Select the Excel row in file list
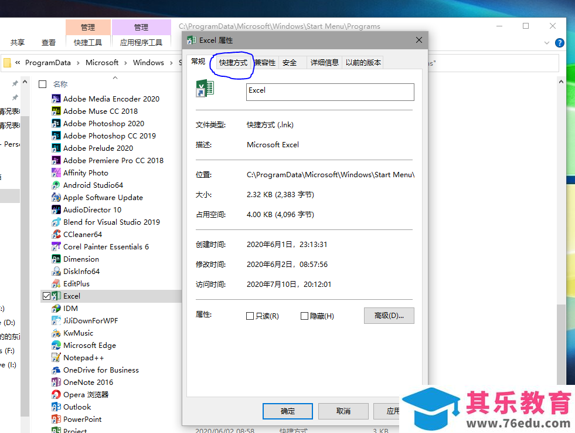The height and width of the screenshot is (433, 575). point(111,296)
